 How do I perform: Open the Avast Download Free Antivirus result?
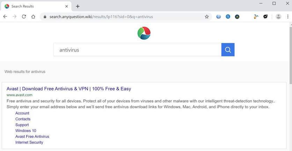[x=69, y=89]
